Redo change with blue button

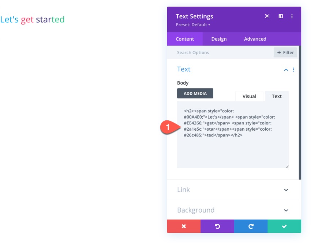(251, 226)
